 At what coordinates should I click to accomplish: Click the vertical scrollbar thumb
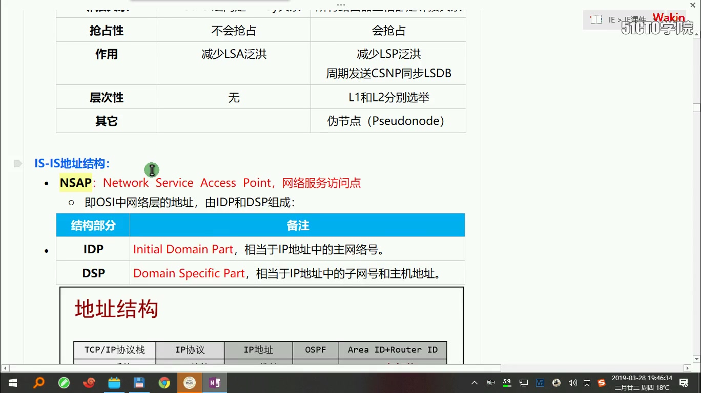696,107
